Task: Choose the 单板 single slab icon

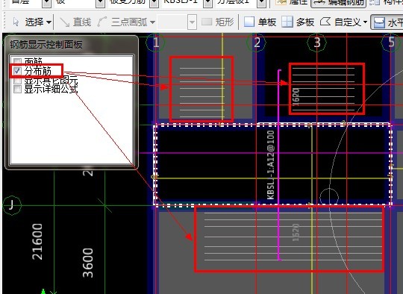Action: click(249, 22)
